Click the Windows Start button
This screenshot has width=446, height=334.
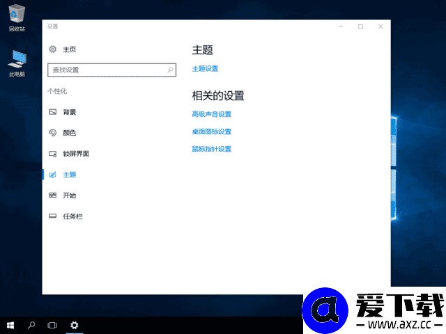pos(10,325)
